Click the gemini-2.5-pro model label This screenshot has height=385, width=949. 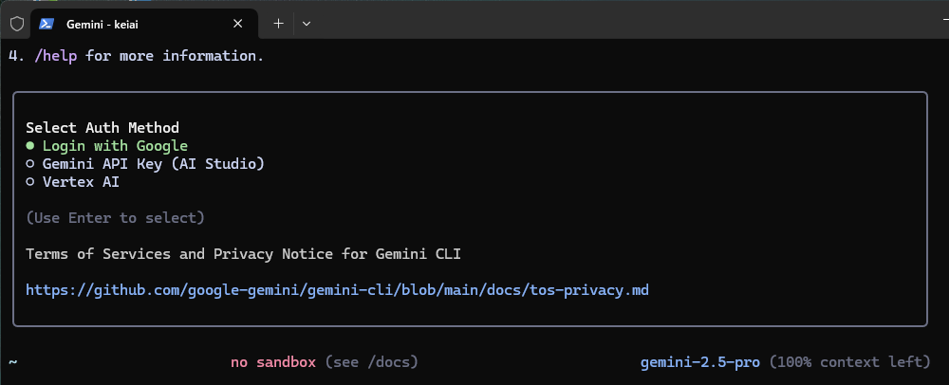point(700,362)
